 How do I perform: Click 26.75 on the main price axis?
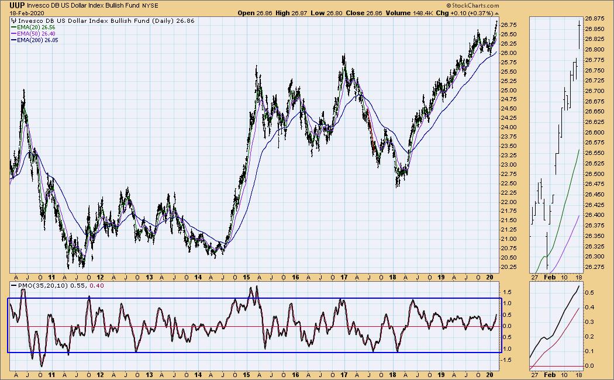pos(508,25)
